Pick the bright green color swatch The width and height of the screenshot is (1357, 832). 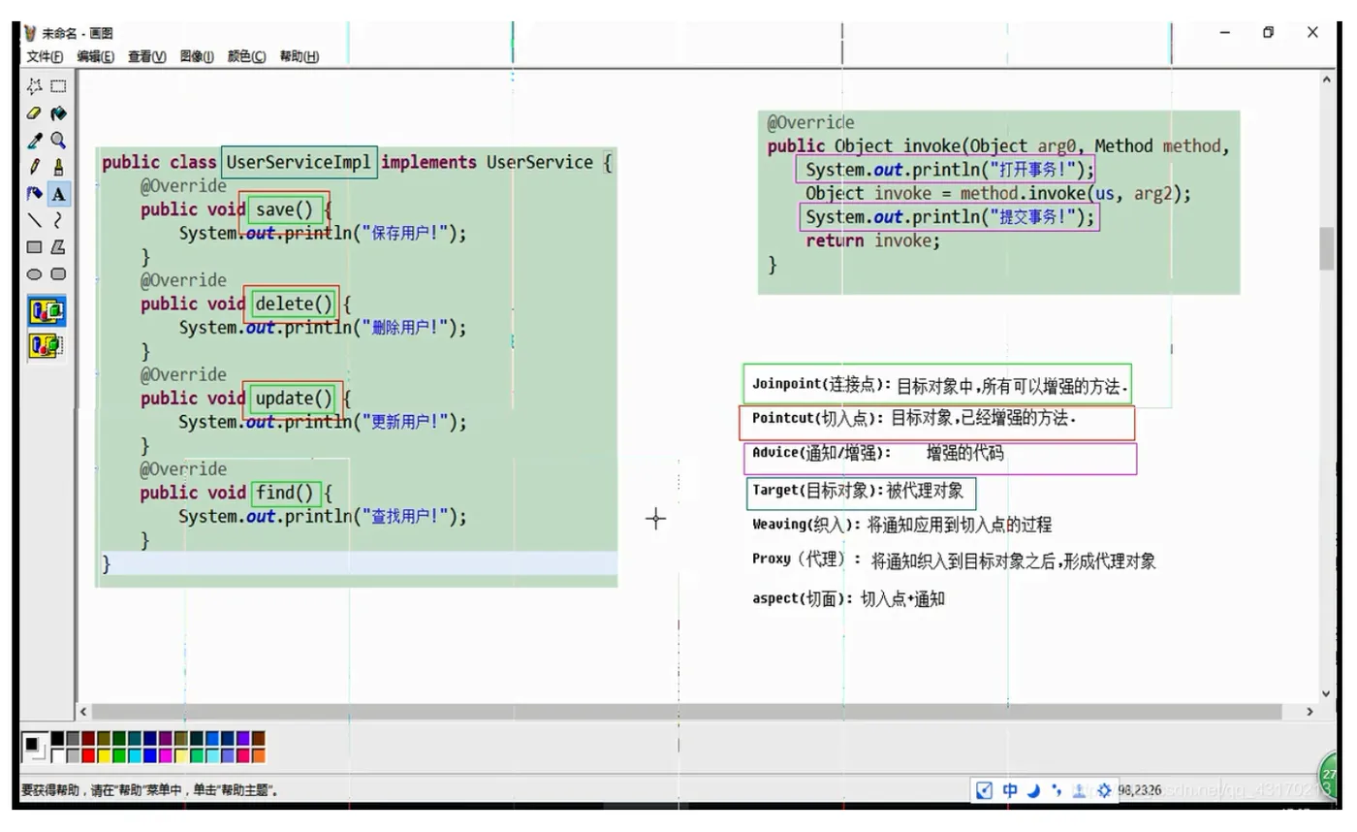(119, 755)
